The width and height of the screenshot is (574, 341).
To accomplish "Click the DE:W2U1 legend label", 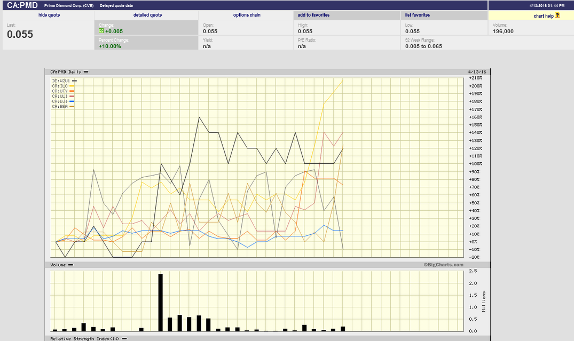I will pos(61,81).
